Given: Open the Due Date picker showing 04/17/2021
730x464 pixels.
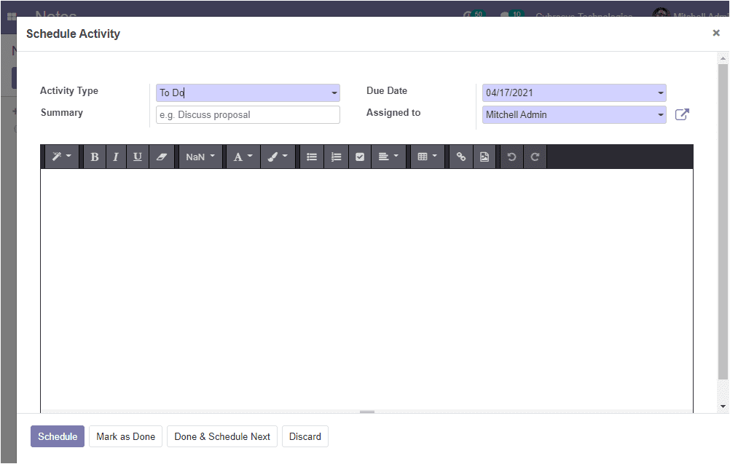Looking at the screenshot, I should point(574,93).
